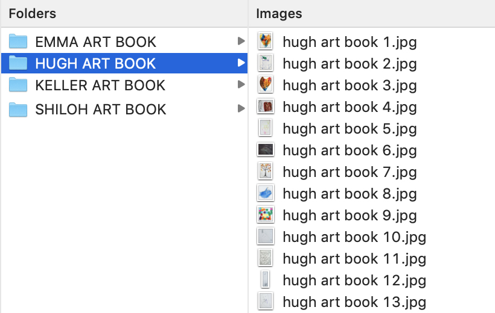
Task: Expand KELLER ART BOOK disclosure arrow
Action: click(x=241, y=84)
